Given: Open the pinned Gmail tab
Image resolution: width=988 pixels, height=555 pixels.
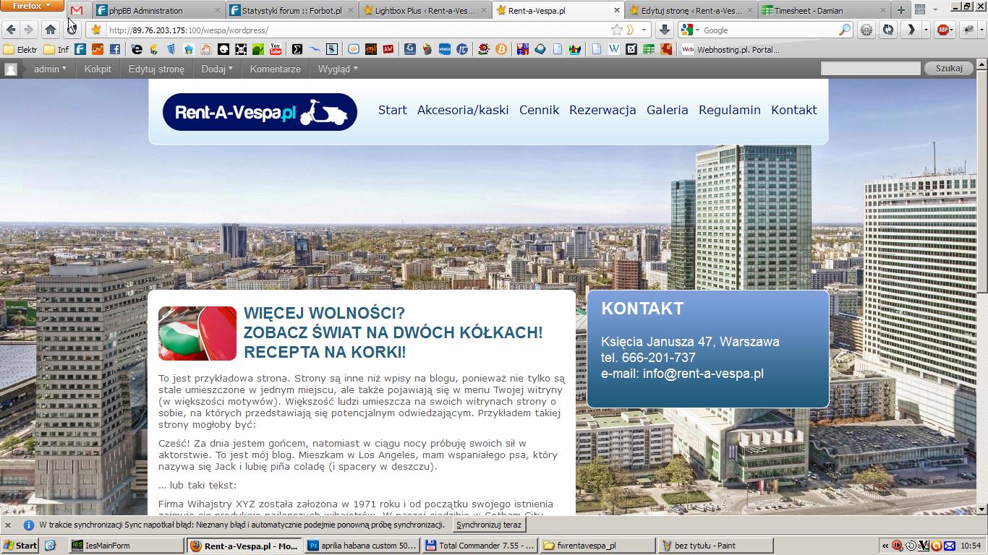Looking at the screenshot, I should pyautogui.click(x=77, y=11).
